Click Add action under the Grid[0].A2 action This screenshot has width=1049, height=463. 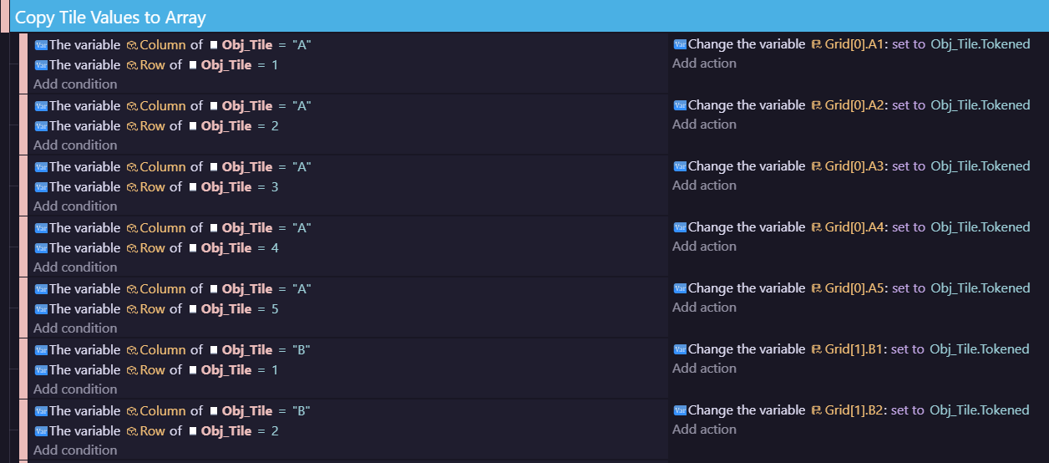(704, 125)
